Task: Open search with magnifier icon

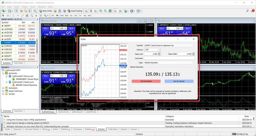Action: pos(248,11)
